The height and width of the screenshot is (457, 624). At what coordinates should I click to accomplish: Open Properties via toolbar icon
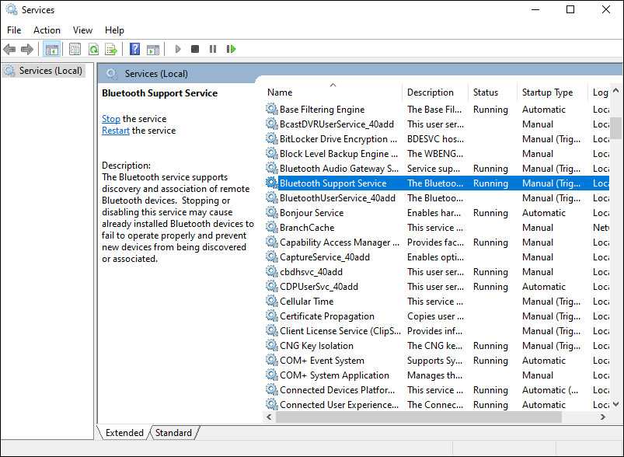[75, 49]
